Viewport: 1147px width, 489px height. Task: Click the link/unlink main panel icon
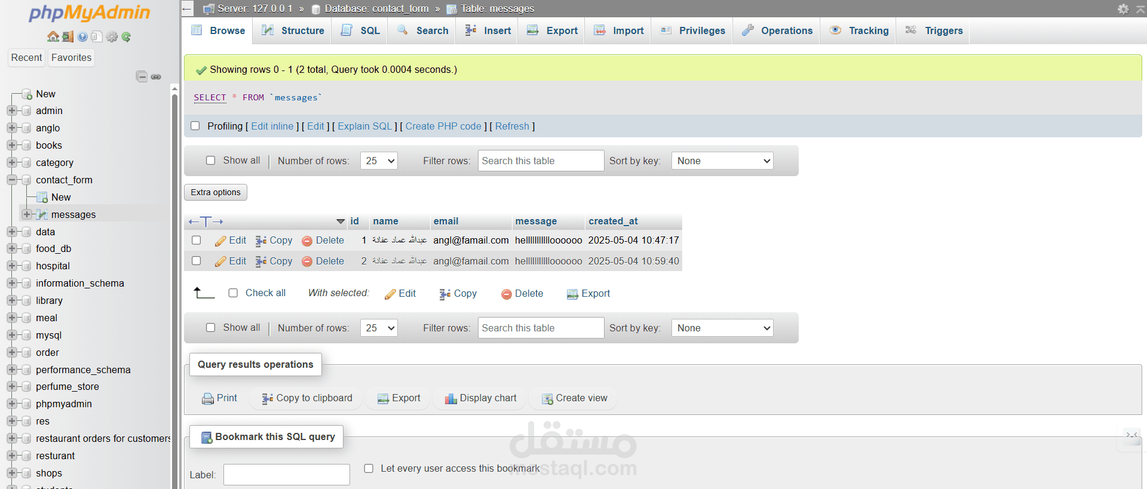click(x=156, y=76)
